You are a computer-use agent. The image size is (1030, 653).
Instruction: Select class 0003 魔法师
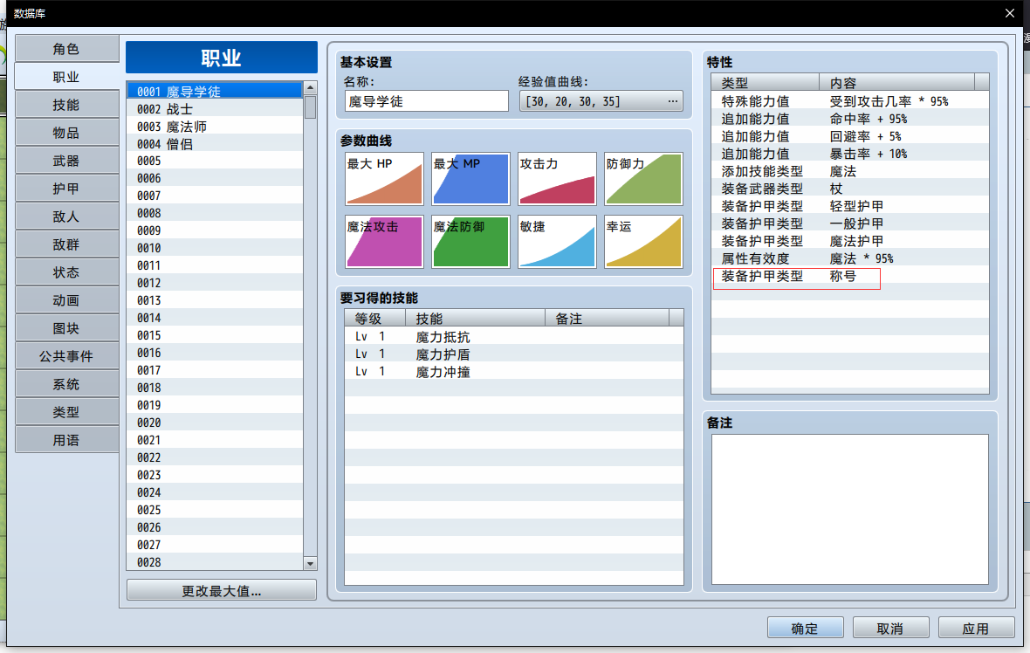tap(215, 126)
